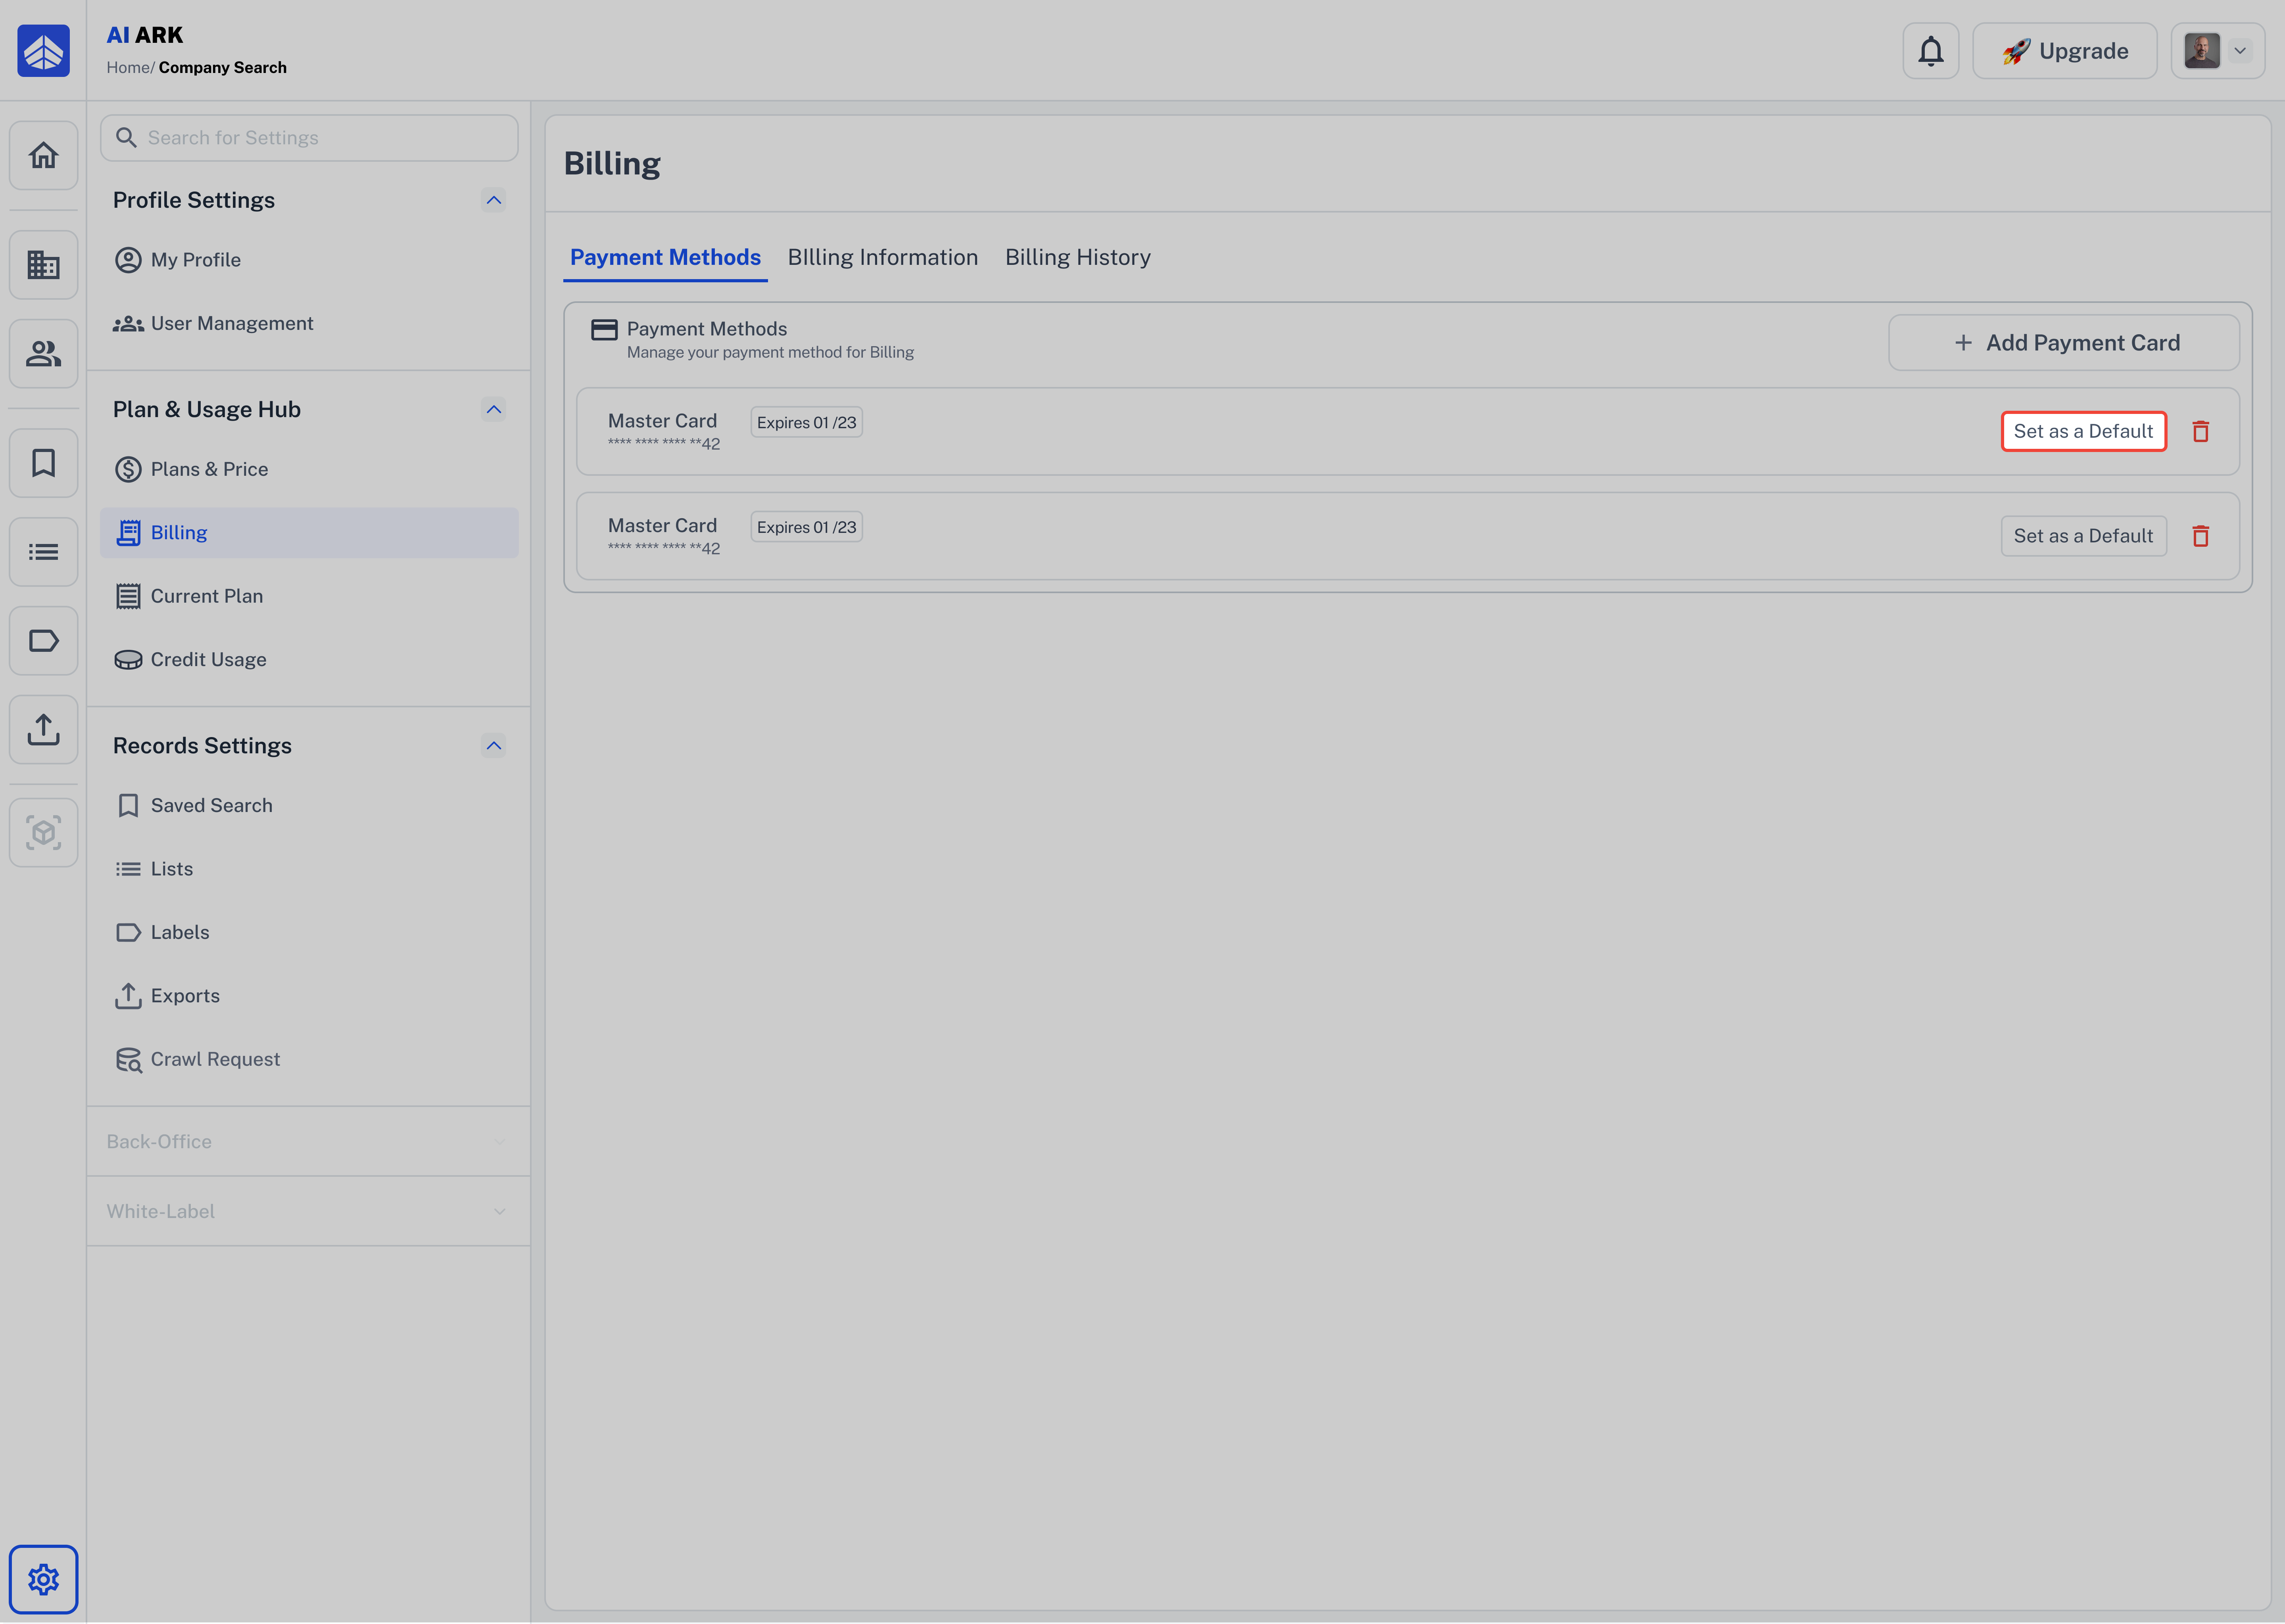
Task: Collapse the Profile Settings section
Action: [493, 200]
